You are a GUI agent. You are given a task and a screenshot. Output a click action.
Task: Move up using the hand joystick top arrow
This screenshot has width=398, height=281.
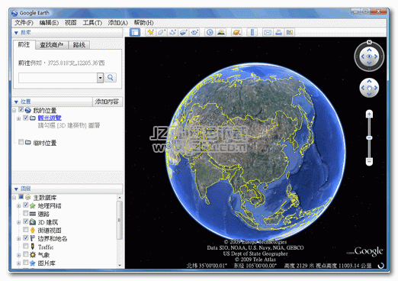pos(369,81)
